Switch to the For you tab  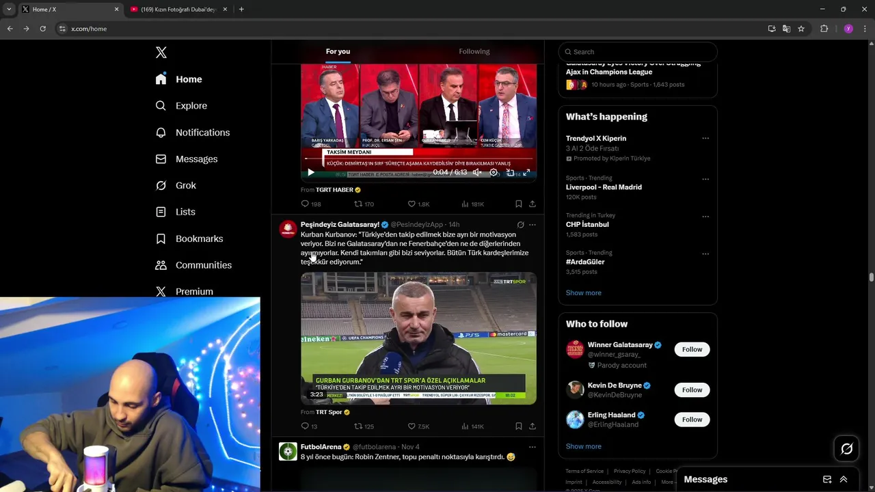click(x=338, y=51)
